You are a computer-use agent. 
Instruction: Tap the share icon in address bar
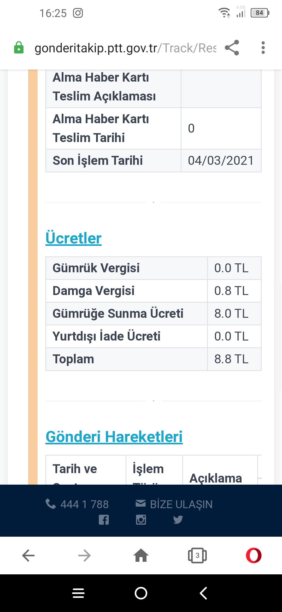coord(232,48)
